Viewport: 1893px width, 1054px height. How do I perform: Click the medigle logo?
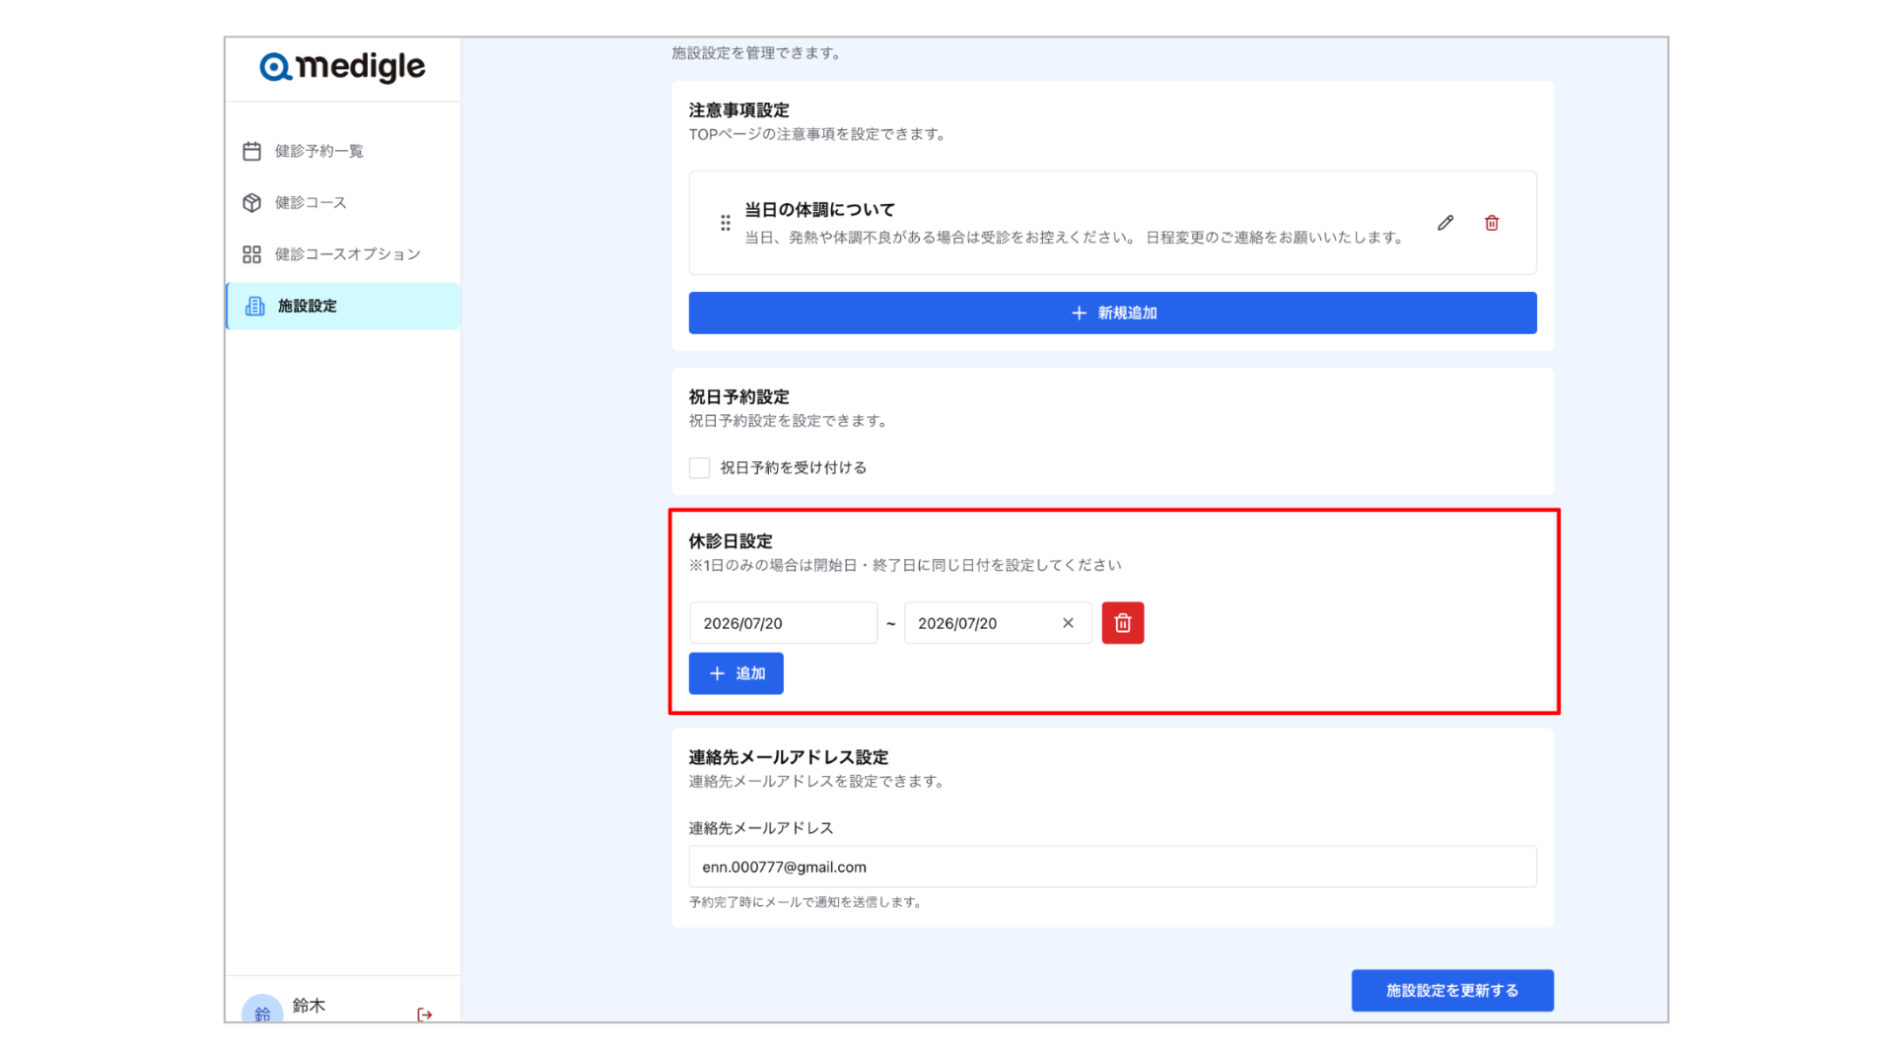(x=342, y=67)
